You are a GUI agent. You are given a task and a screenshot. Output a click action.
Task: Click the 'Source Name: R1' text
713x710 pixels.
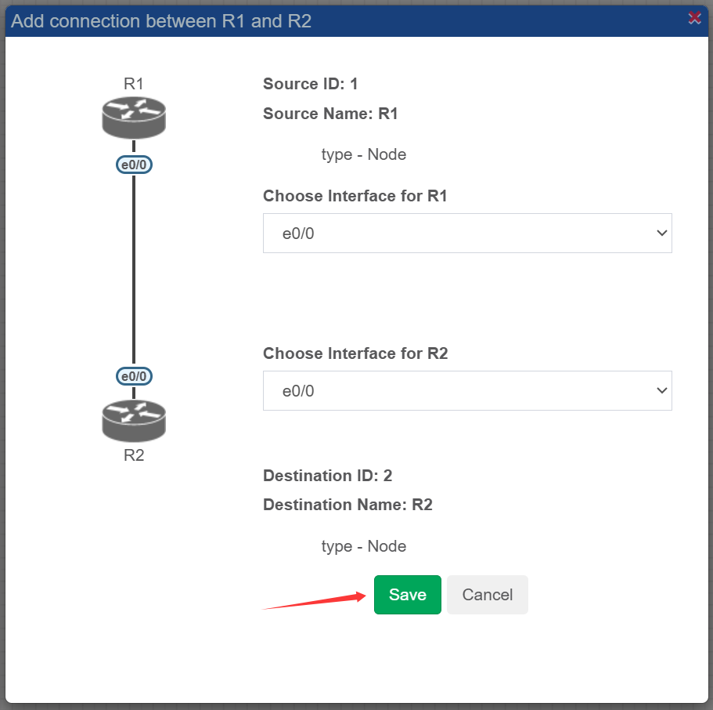click(x=330, y=114)
